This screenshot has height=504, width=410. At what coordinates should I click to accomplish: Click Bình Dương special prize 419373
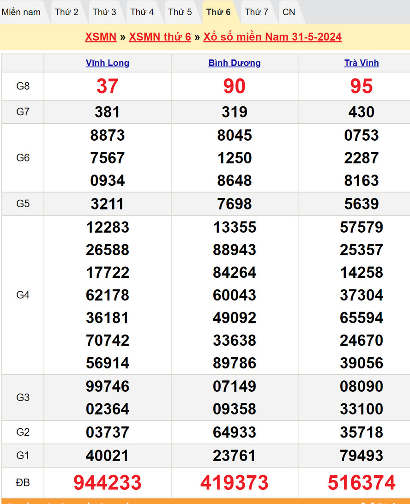235,483
